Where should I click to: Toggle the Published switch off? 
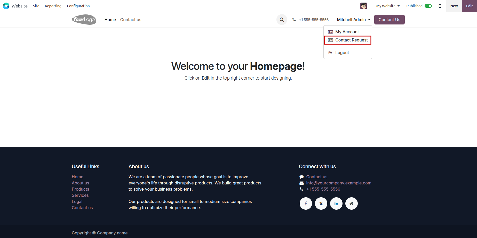[428, 6]
